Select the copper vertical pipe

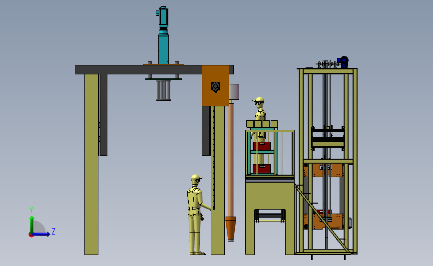coord(231,160)
